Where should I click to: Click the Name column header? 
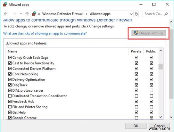point(13,51)
